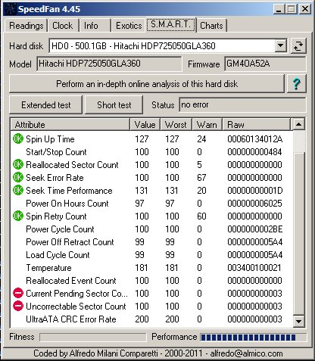This screenshot has height=361, width=315.
Task: Click the Raw column header
Action: click(256, 125)
